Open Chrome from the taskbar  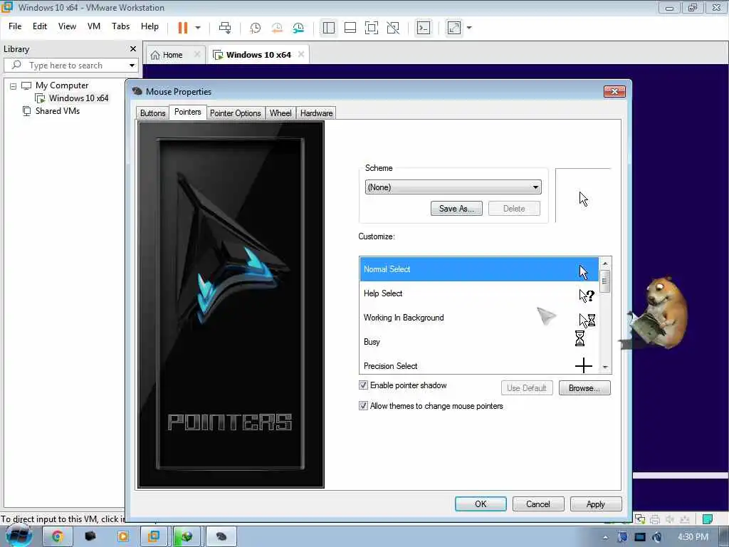point(57,536)
